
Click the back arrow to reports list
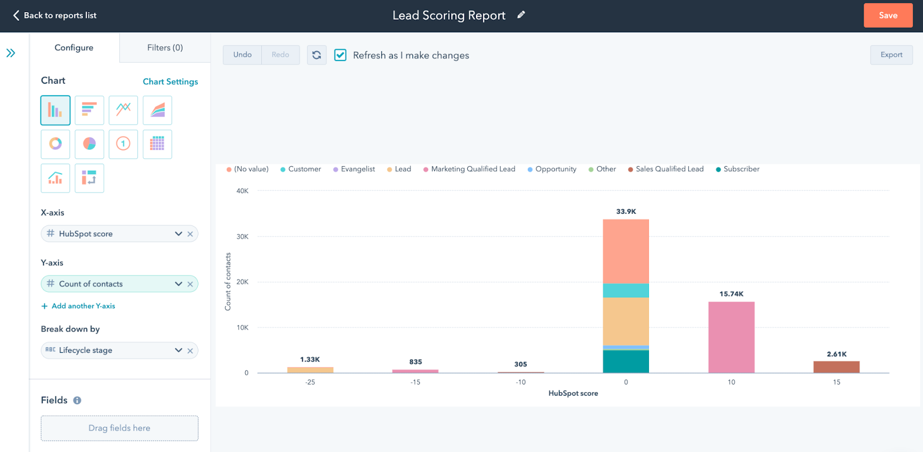pyautogui.click(x=16, y=16)
